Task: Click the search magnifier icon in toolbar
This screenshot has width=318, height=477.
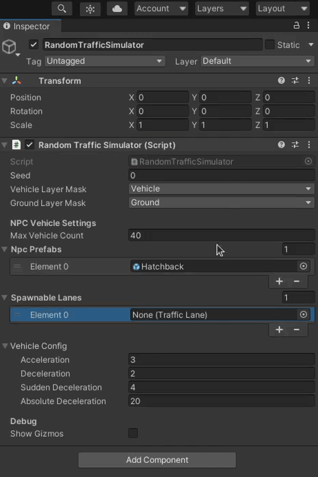Action: point(62,8)
